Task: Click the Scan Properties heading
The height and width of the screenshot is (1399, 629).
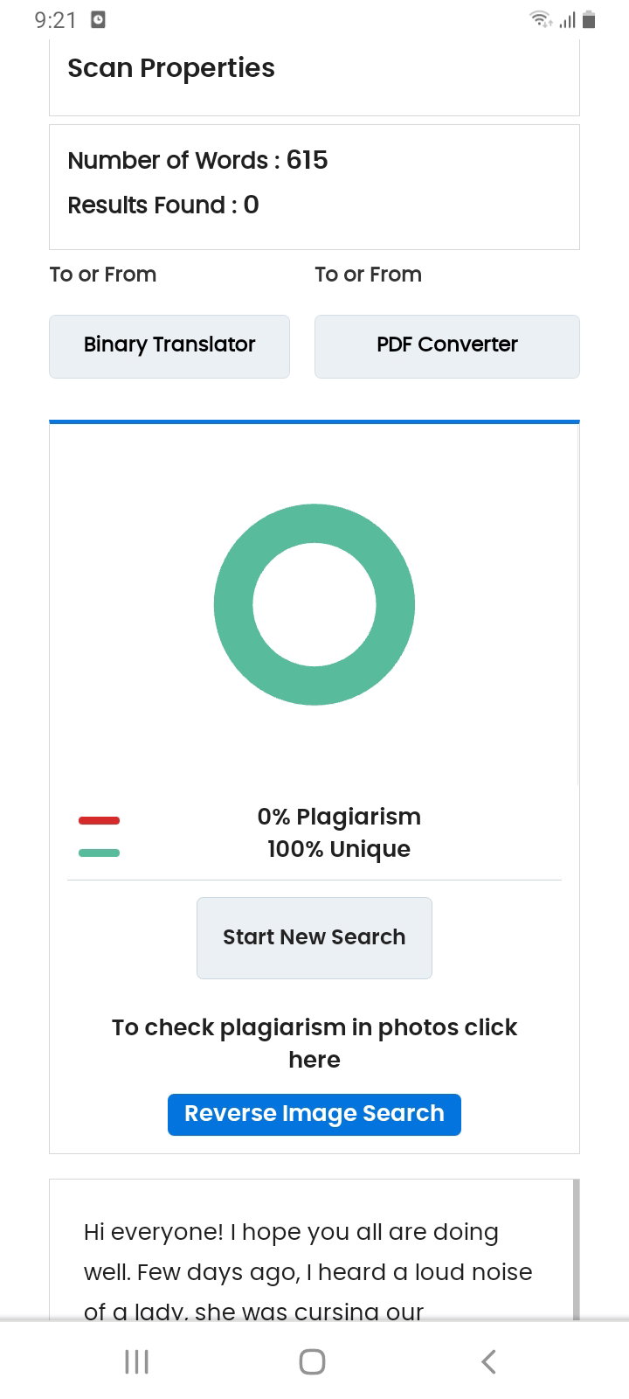Action: pyautogui.click(x=171, y=68)
